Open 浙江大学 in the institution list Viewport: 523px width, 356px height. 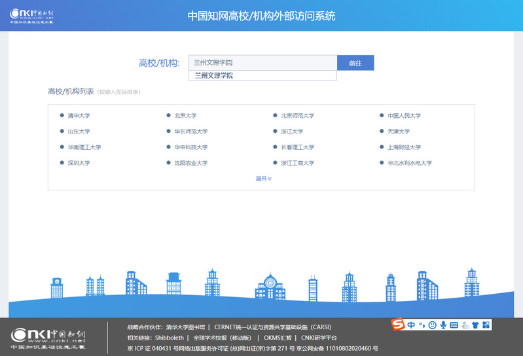pyautogui.click(x=292, y=132)
